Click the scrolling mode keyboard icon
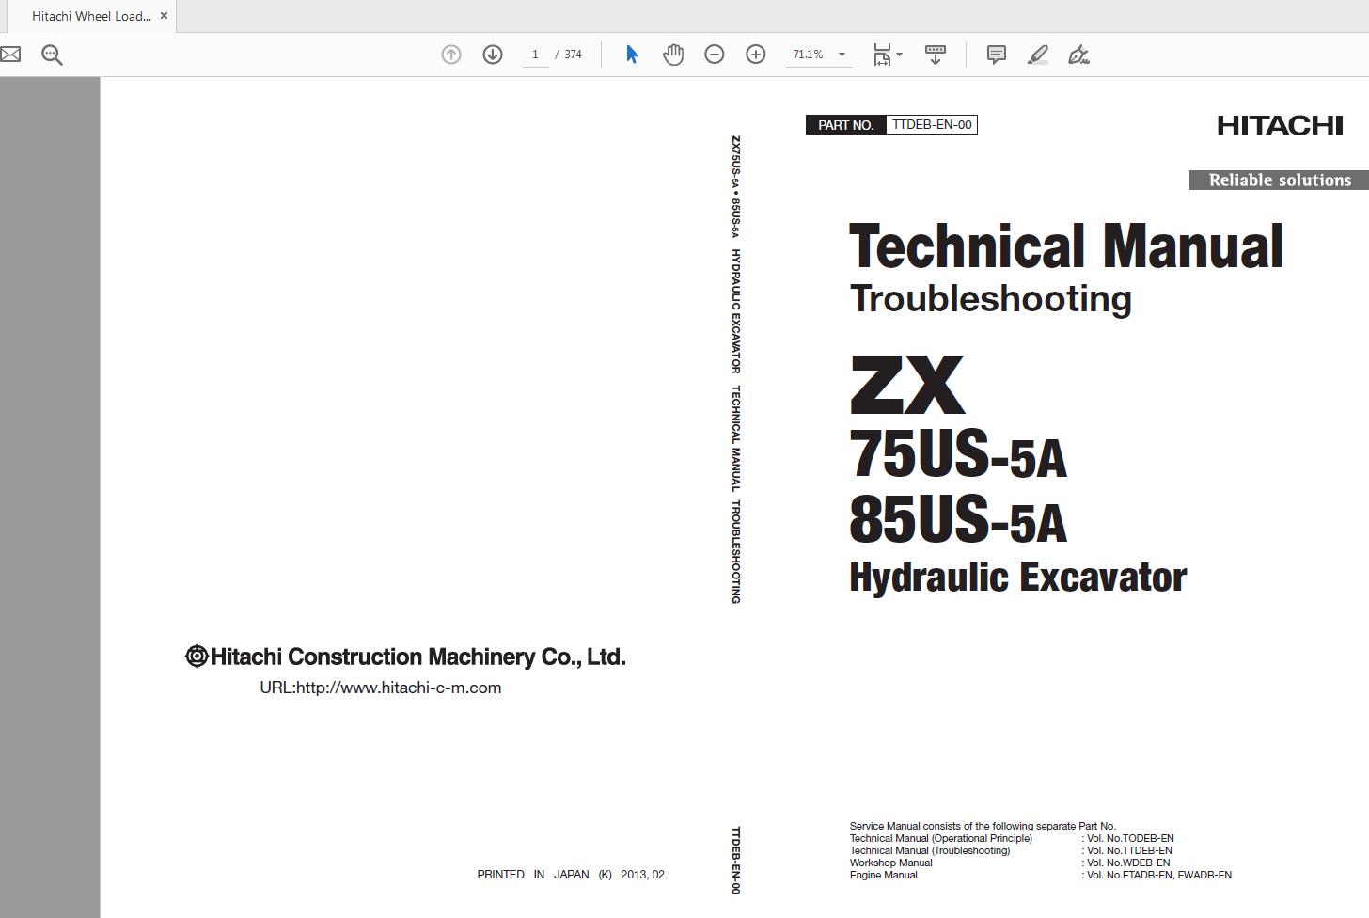The image size is (1369, 918). click(x=936, y=55)
